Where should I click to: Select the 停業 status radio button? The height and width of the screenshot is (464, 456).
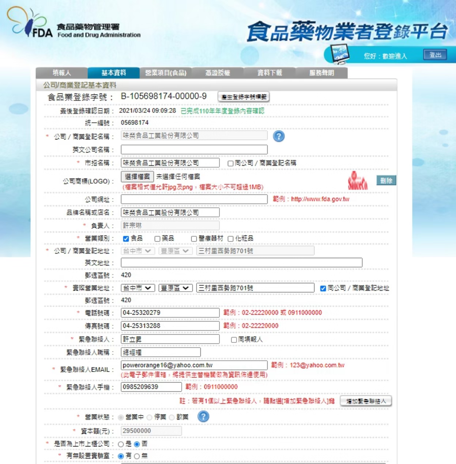(150, 417)
